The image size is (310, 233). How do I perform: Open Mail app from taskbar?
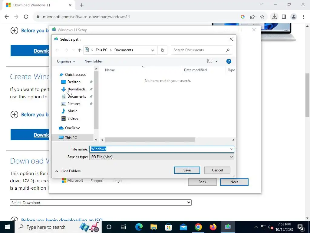[x=183, y=227]
